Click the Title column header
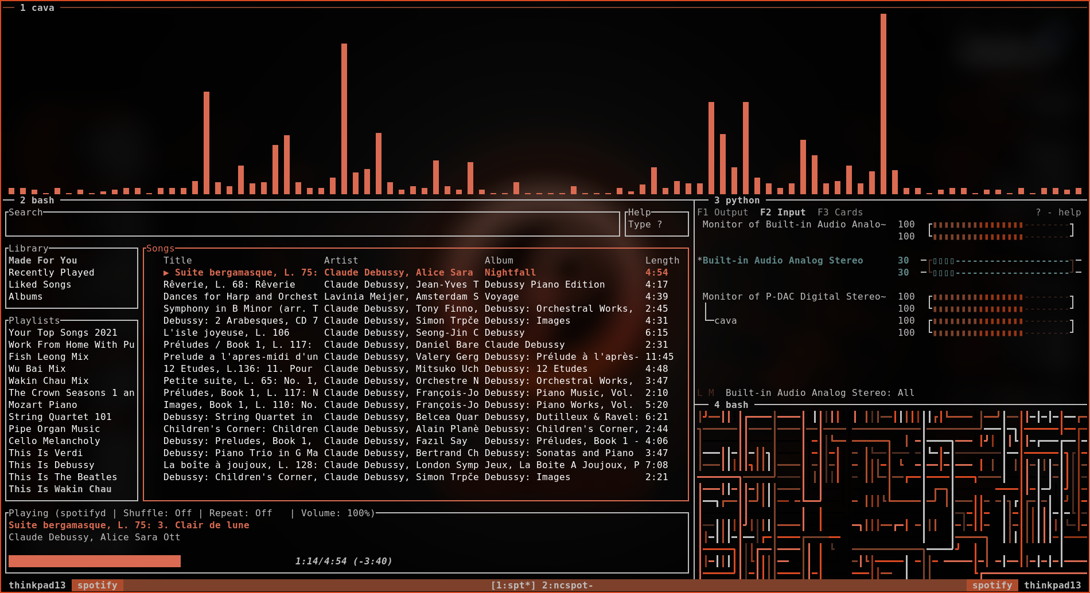The height and width of the screenshot is (593, 1090). (x=178, y=261)
